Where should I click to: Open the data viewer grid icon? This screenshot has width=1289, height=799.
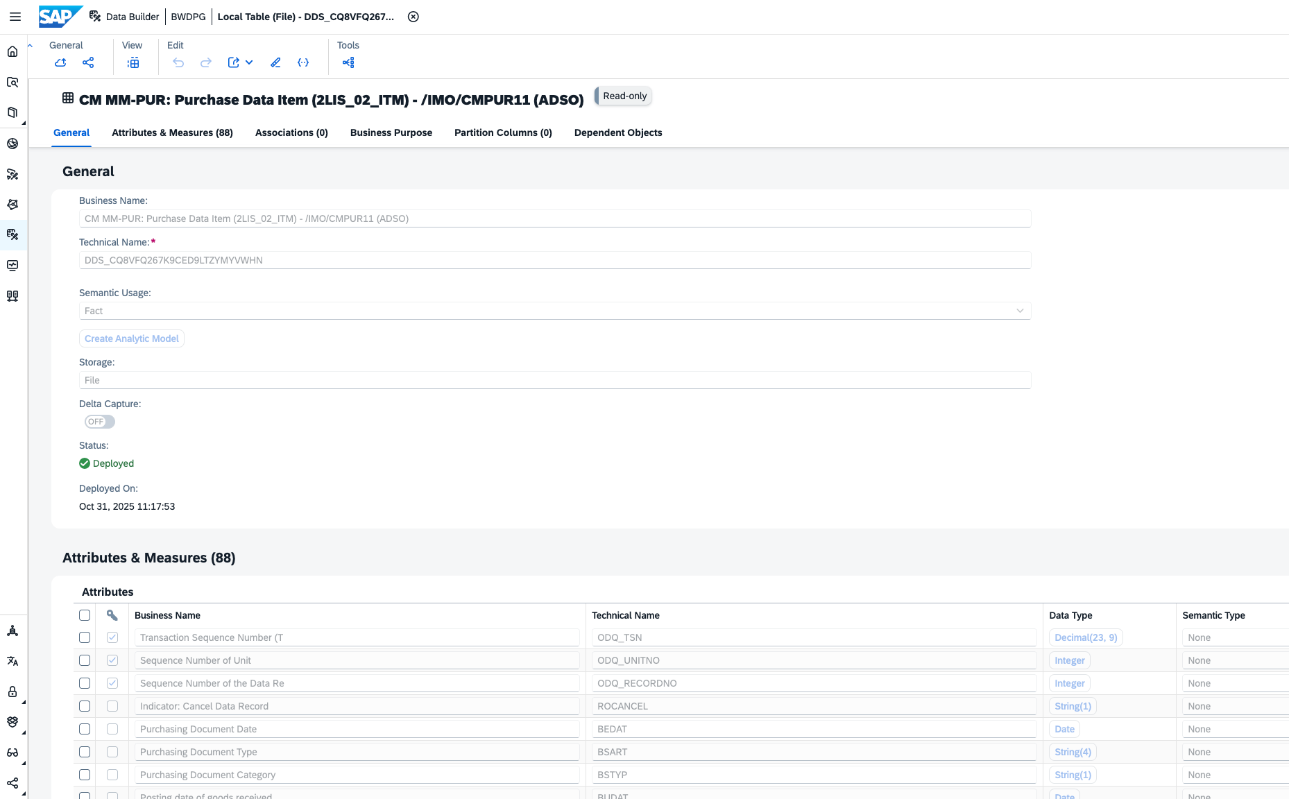133,62
